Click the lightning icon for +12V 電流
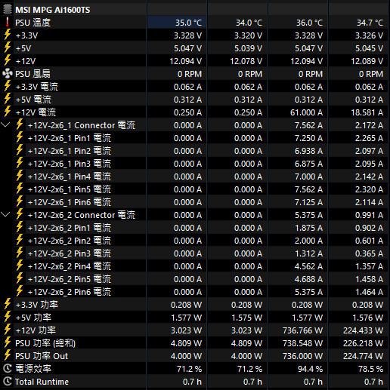 8,112
